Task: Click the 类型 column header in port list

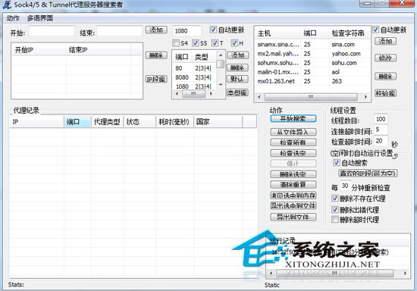Action: point(204,57)
